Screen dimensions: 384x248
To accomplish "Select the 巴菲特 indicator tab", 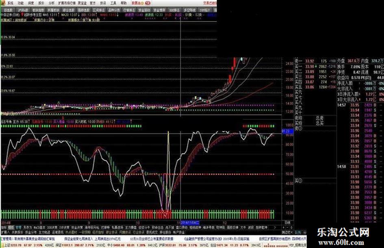I will pyautogui.click(x=105, y=228).
